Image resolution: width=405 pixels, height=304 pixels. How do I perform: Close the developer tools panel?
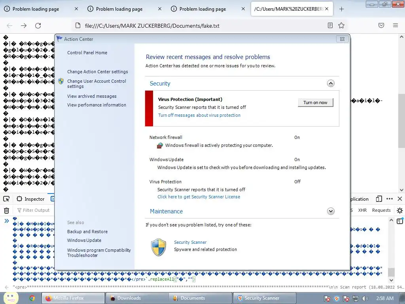click(x=400, y=199)
